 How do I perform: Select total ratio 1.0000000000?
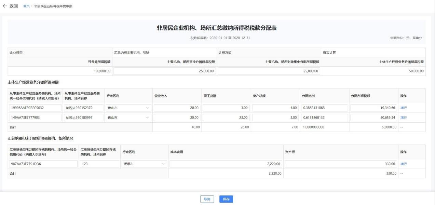313,127
